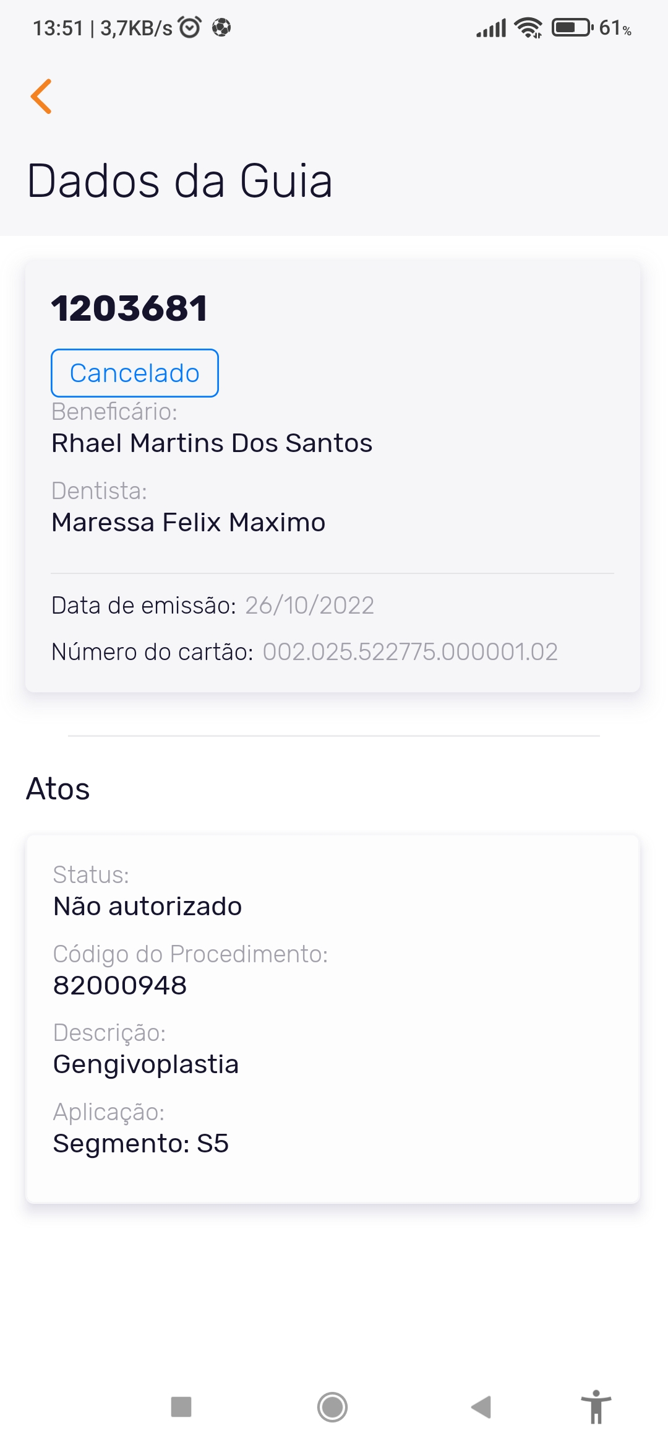Screen dimensions: 668x1449
Task: Tap the orange back arrow
Action: [41, 97]
